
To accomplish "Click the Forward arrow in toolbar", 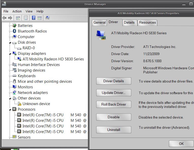I will 10,18.
